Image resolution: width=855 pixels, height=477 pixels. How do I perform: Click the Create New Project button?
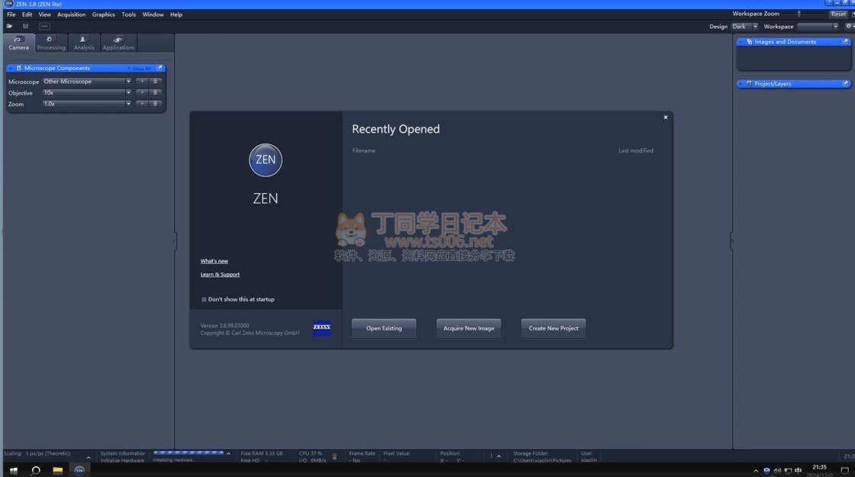point(553,328)
